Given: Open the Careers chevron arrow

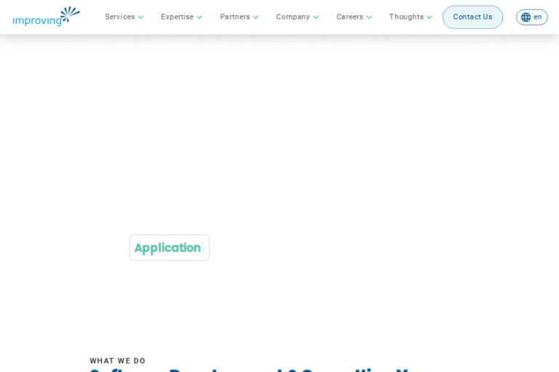Looking at the screenshot, I should (369, 17).
